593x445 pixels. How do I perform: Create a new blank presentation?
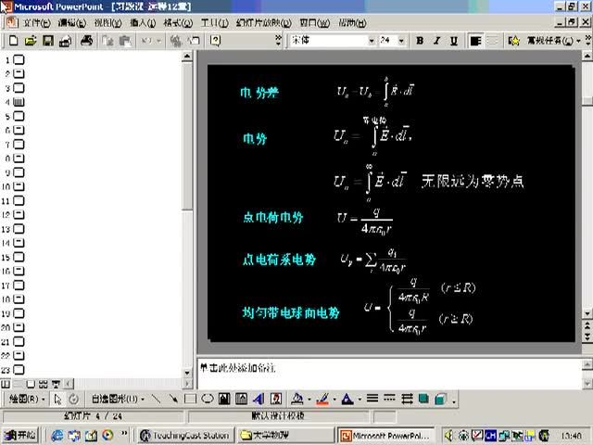point(13,40)
